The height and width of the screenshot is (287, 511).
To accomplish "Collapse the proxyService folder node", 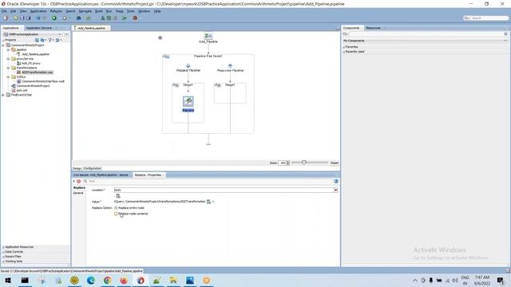I will point(9,59).
